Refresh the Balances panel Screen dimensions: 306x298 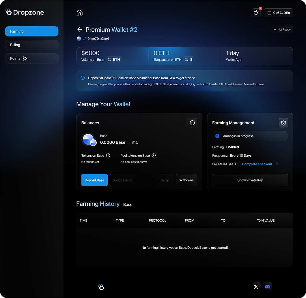[x=192, y=123]
